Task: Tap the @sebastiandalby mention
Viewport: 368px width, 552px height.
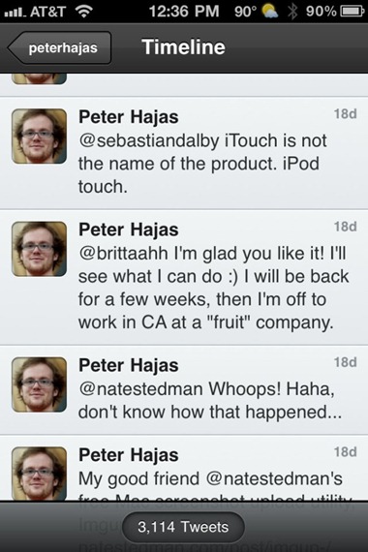Action: 149,140
